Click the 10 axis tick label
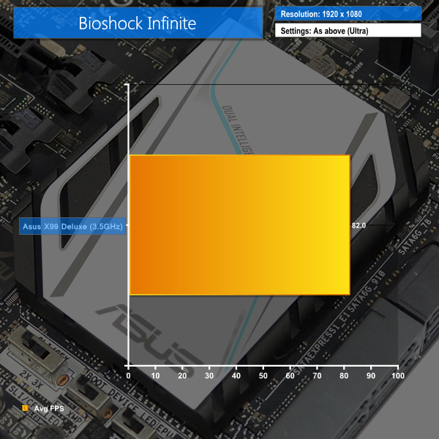Viewport: 439px width, 439px height. pos(155,376)
